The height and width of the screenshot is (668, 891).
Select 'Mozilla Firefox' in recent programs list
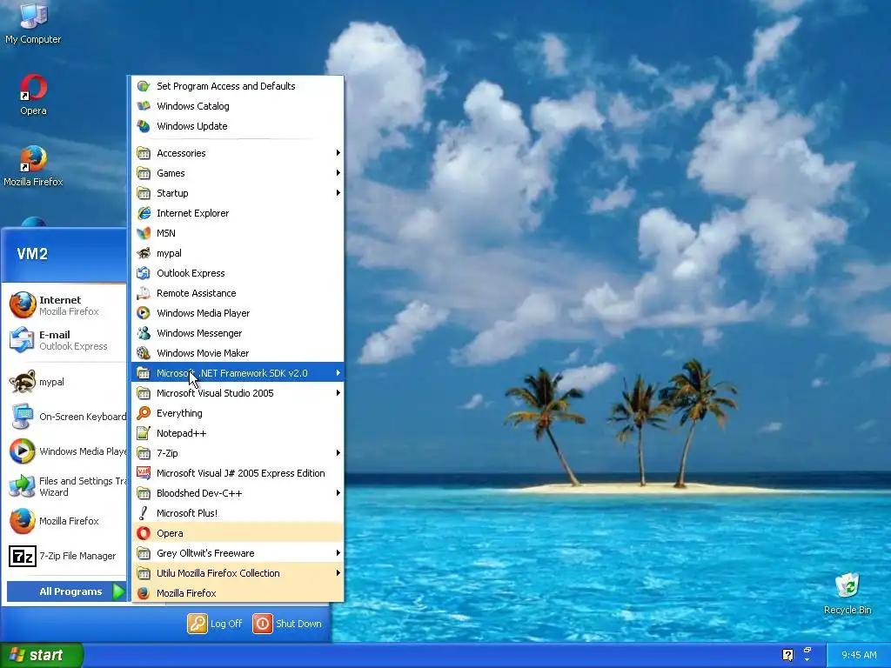[x=66, y=521]
